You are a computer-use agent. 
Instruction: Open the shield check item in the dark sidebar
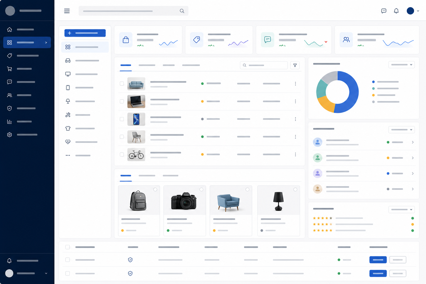coord(9,108)
